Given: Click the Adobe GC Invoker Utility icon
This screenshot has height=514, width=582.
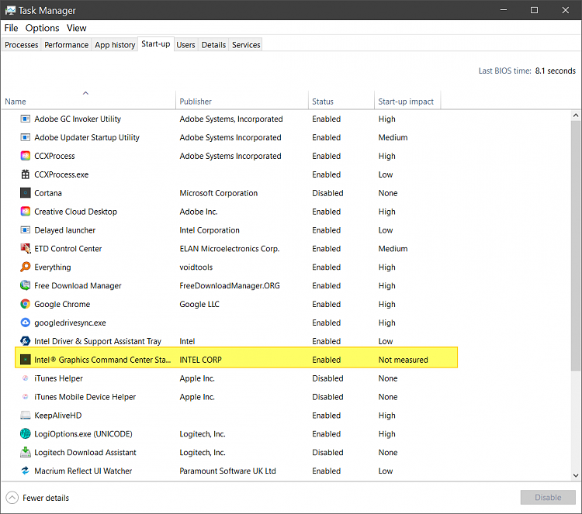Looking at the screenshot, I should [26, 119].
